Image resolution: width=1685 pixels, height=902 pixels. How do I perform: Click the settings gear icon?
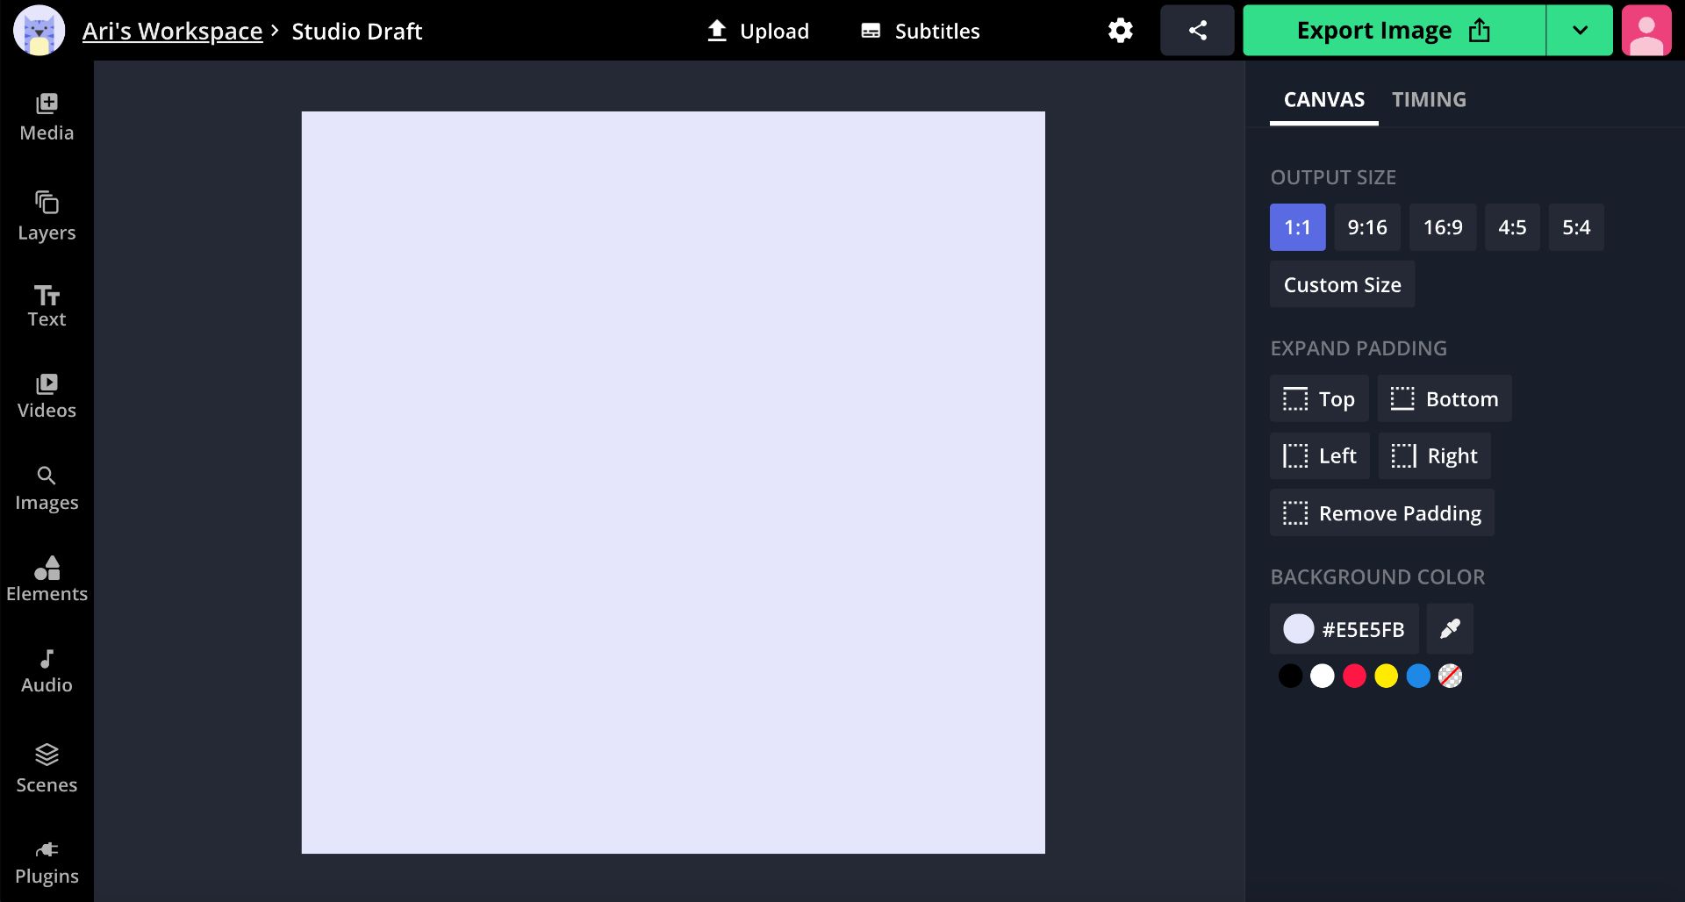1120,31
